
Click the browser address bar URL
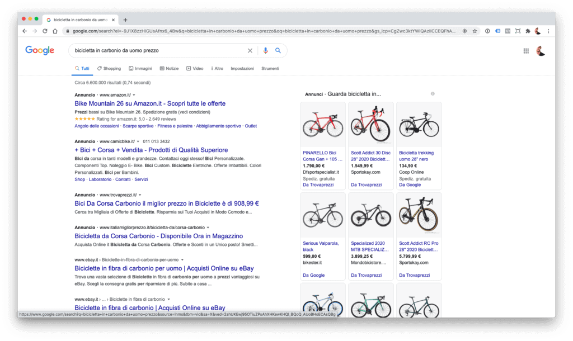pos(264,31)
